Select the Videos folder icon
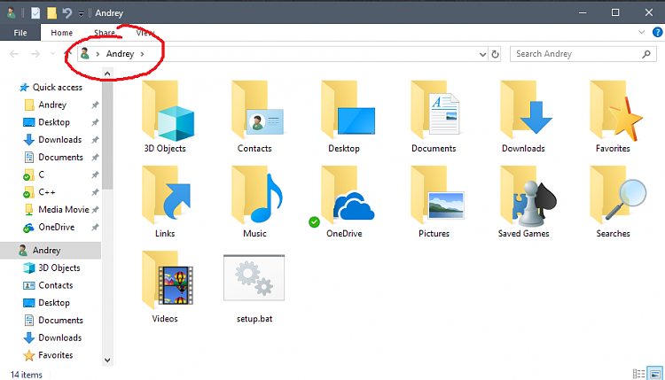 tap(168, 280)
